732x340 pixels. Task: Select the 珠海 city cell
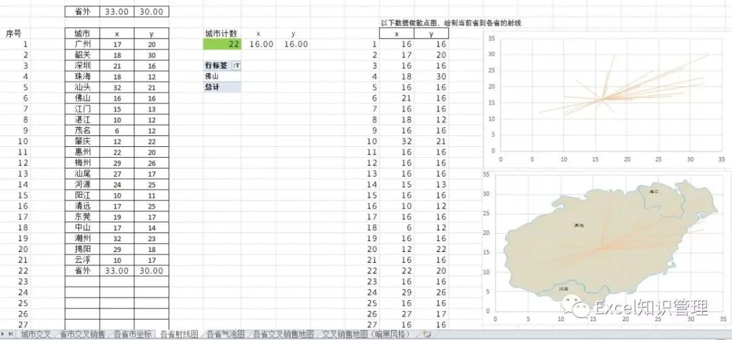point(82,77)
